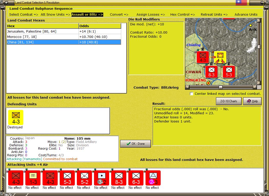Click the 5-3 unit counter on the map
Image resolution: width=269 pixels, height=196 pixels.
(x=229, y=72)
